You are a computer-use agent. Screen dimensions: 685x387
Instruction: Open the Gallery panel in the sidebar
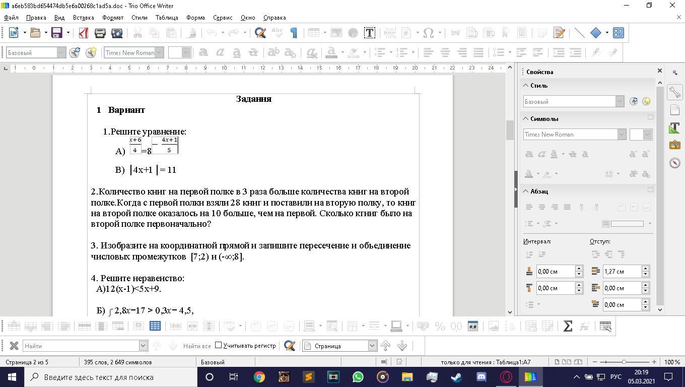[674, 145]
